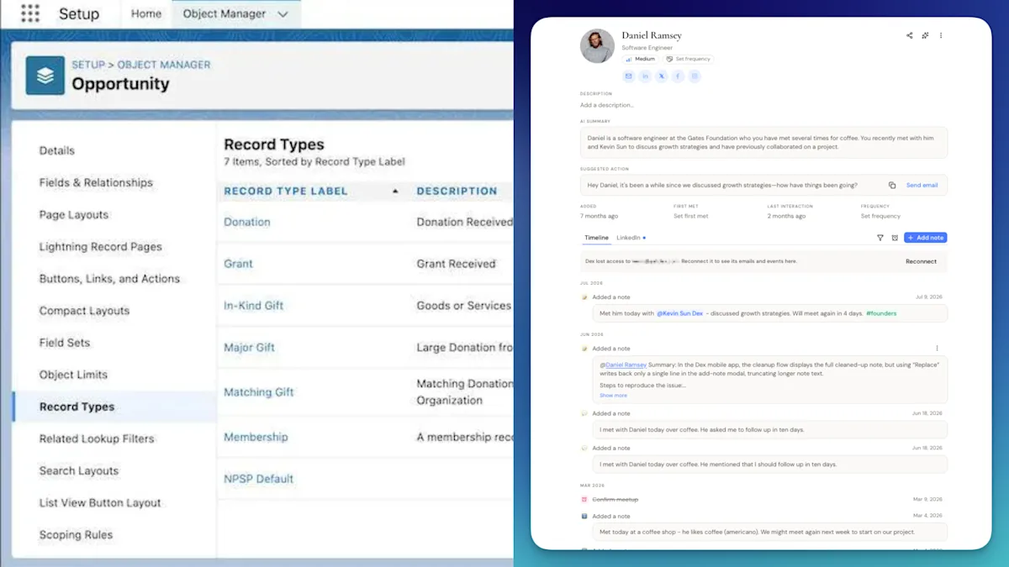
Task: Open Buttons, Links, and Actions
Action: pyautogui.click(x=109, y=279)
